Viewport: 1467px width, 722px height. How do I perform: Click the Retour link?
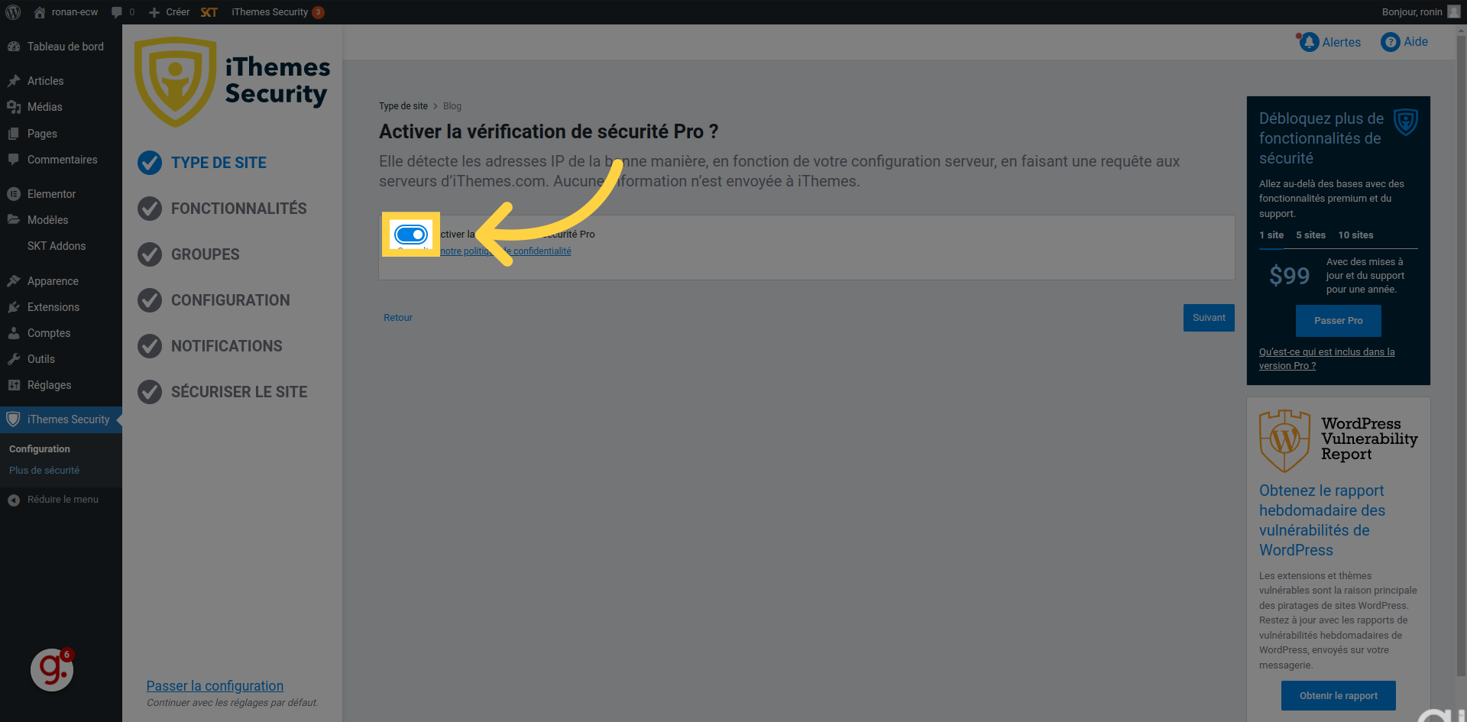398,318
